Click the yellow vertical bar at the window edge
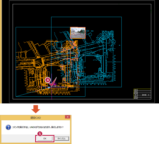The width and height of the screenshot is (159, 144). 1,52
